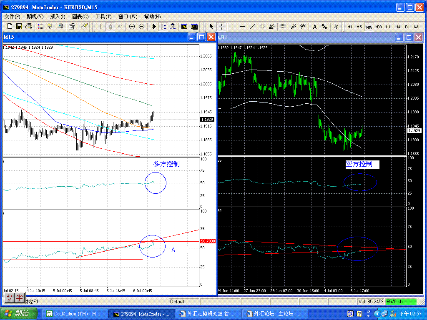Click the print chart icon

29,27
